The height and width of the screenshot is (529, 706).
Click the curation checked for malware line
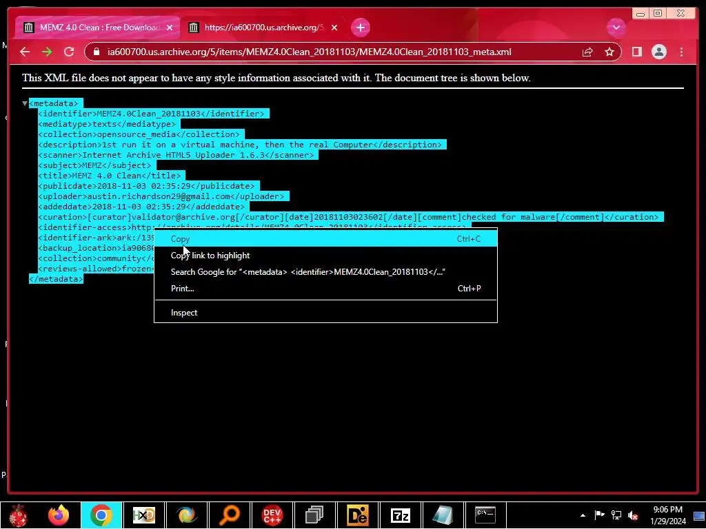click(348, 217)
